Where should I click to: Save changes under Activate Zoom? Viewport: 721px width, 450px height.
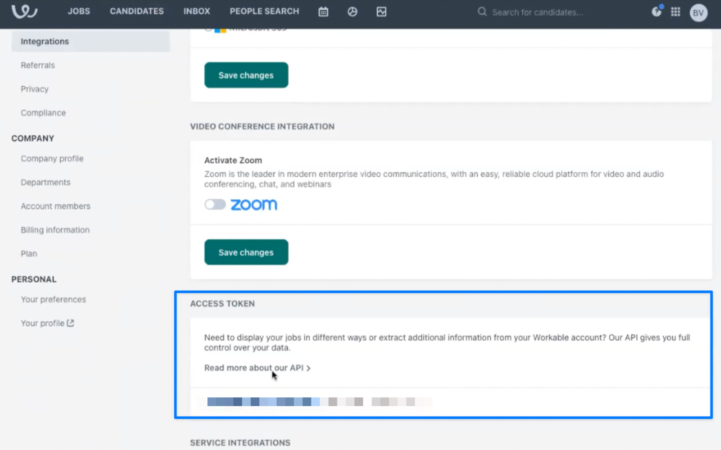pyautogui.click(x=246, y=252)
